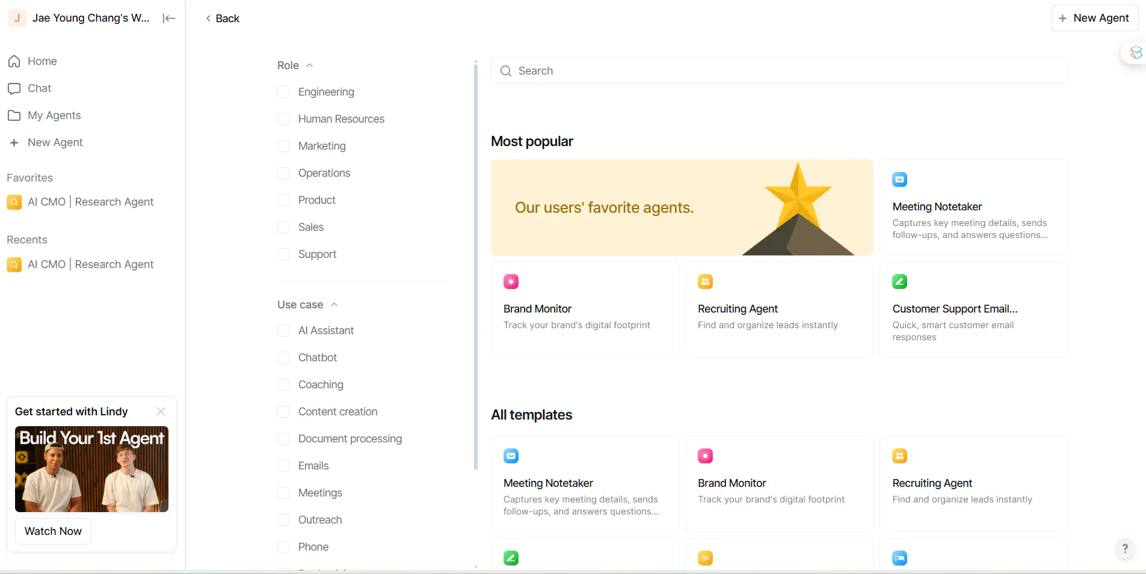This screenshot has width=1146, height=574.
Task: Check the Phone use case filter
Action: tap(283, 547)
